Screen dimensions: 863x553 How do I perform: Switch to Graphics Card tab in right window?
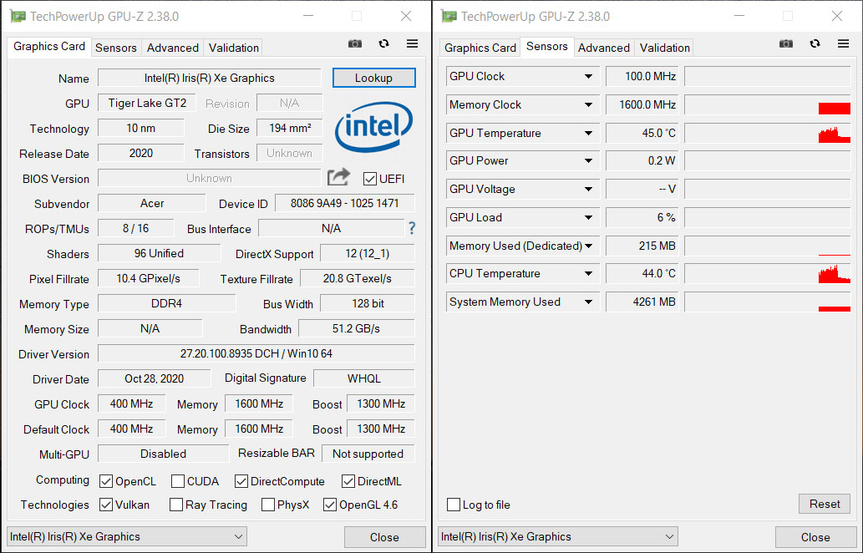coord(480,48)
